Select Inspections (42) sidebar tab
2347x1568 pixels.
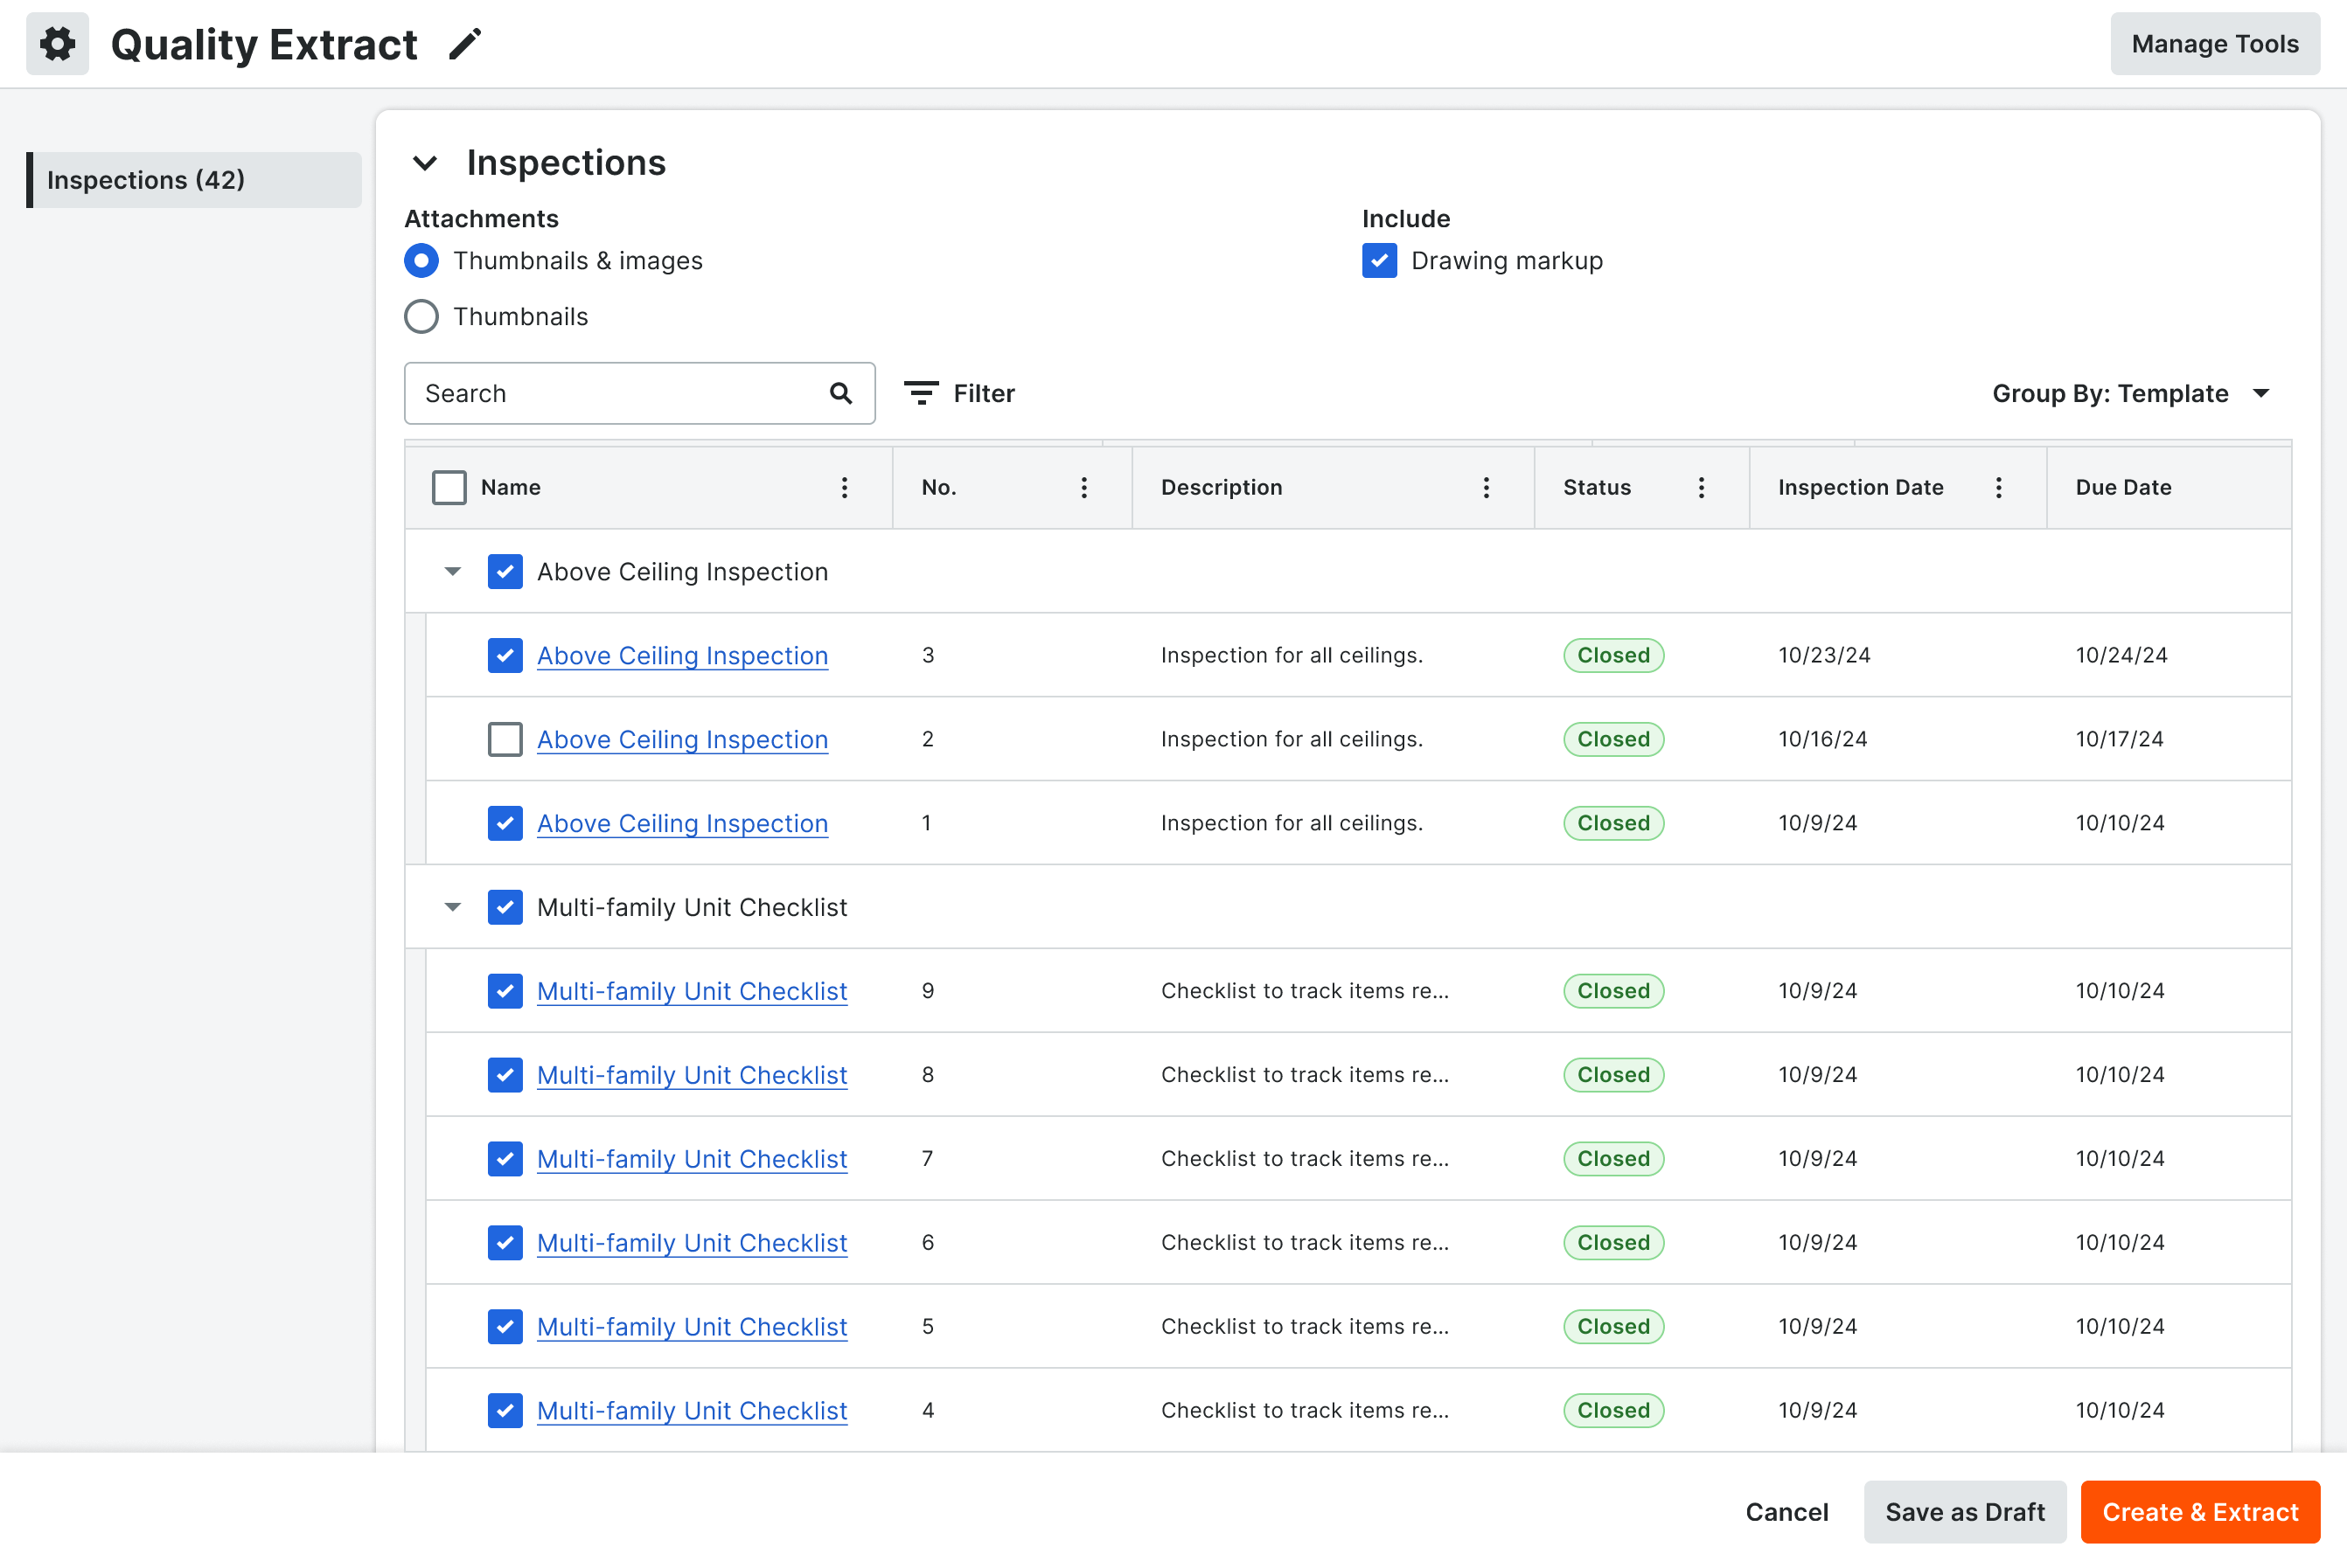click(x=194, y=180)
